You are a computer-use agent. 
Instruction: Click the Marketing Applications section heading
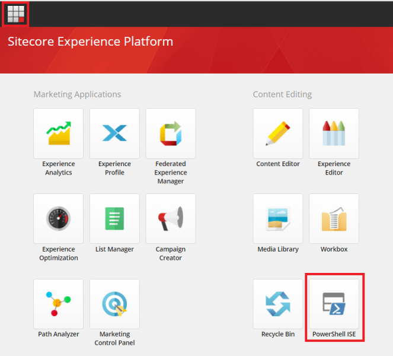click(x=77, y=94)
